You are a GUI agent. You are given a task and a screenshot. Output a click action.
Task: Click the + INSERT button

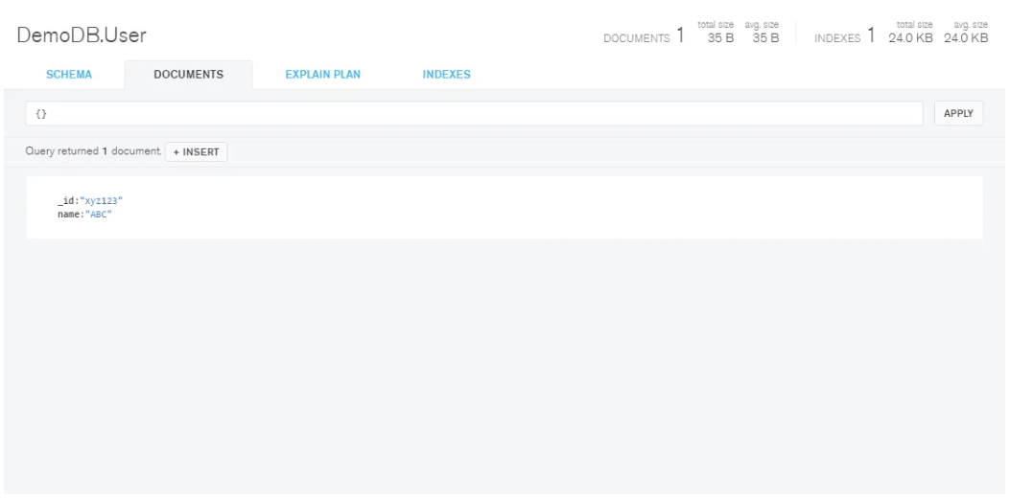point(196,151)
